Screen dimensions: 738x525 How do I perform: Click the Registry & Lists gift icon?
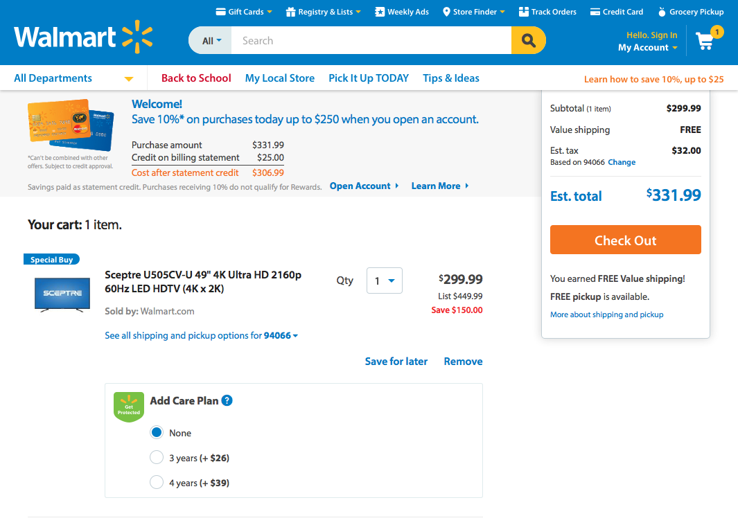(x=290, y=12)
